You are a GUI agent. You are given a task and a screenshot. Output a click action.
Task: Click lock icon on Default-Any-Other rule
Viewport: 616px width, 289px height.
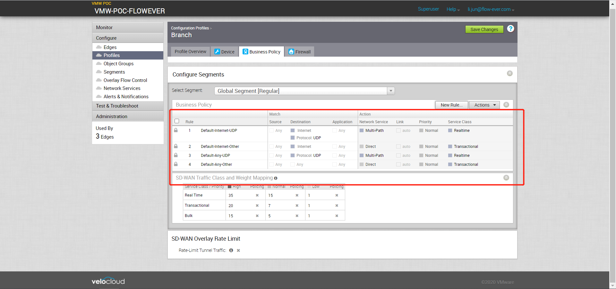(x=176, y=164)
